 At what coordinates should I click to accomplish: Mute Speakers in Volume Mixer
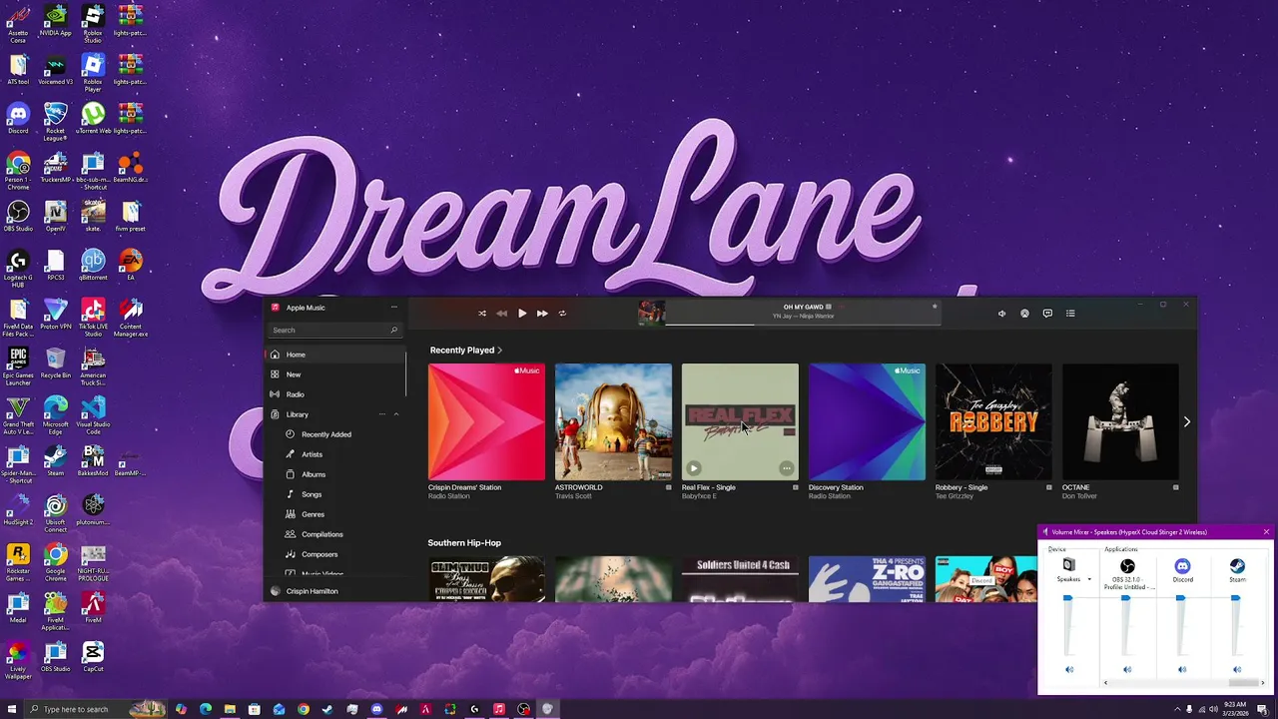(1069, 670)
